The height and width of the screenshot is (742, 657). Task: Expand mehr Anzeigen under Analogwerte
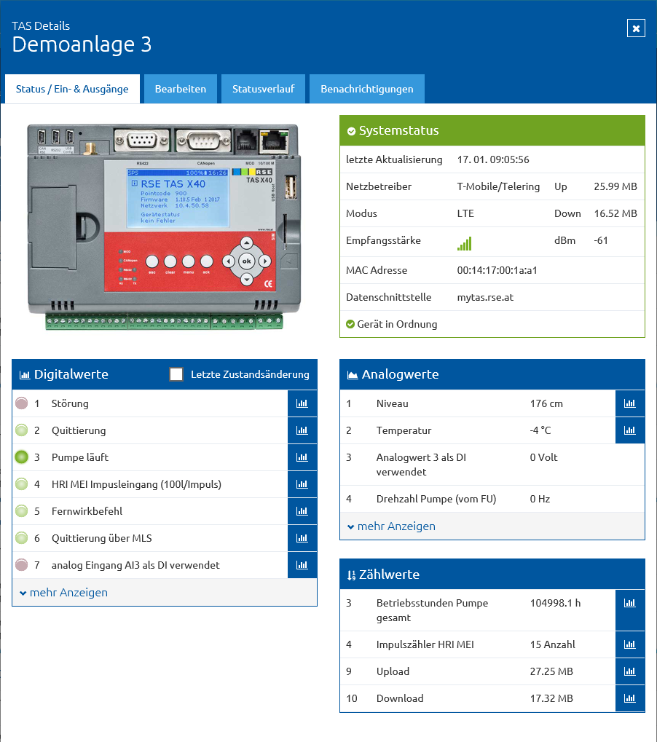point(391,526)
